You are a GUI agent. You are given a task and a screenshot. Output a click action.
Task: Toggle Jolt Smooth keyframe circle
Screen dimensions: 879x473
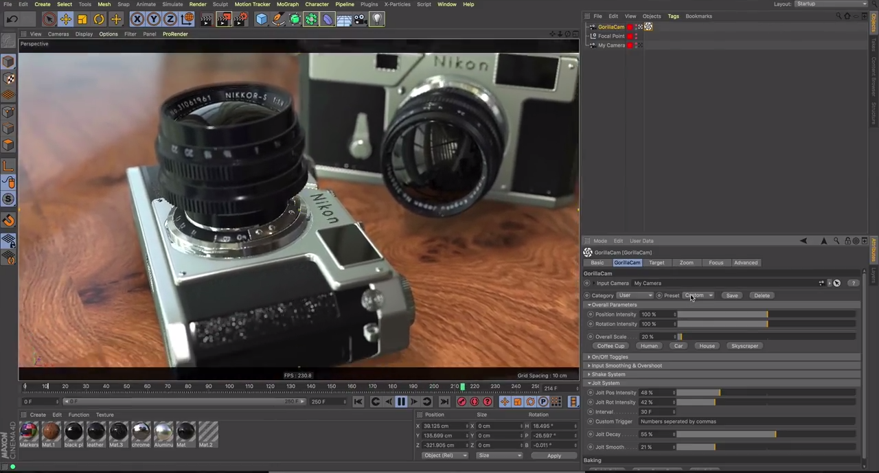click(590, 447)
